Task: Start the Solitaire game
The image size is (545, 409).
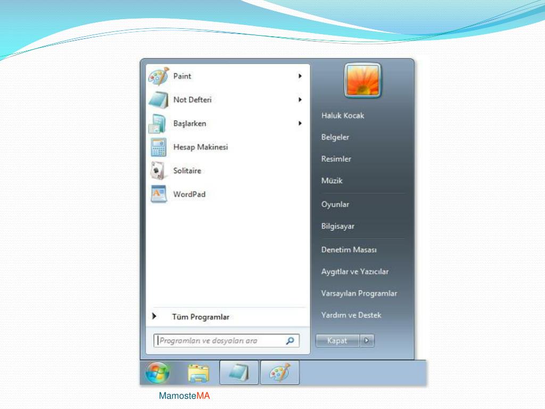Action: pyautogui.click(x=187, y=171)
